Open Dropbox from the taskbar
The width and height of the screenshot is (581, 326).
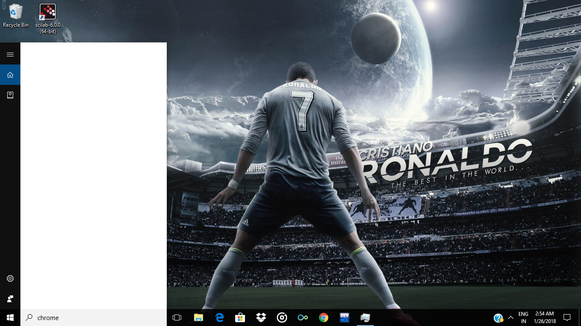[261, 318]
